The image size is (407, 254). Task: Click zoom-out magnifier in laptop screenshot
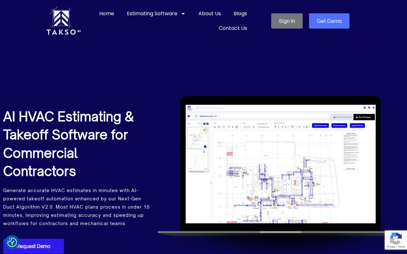point(215,127)
